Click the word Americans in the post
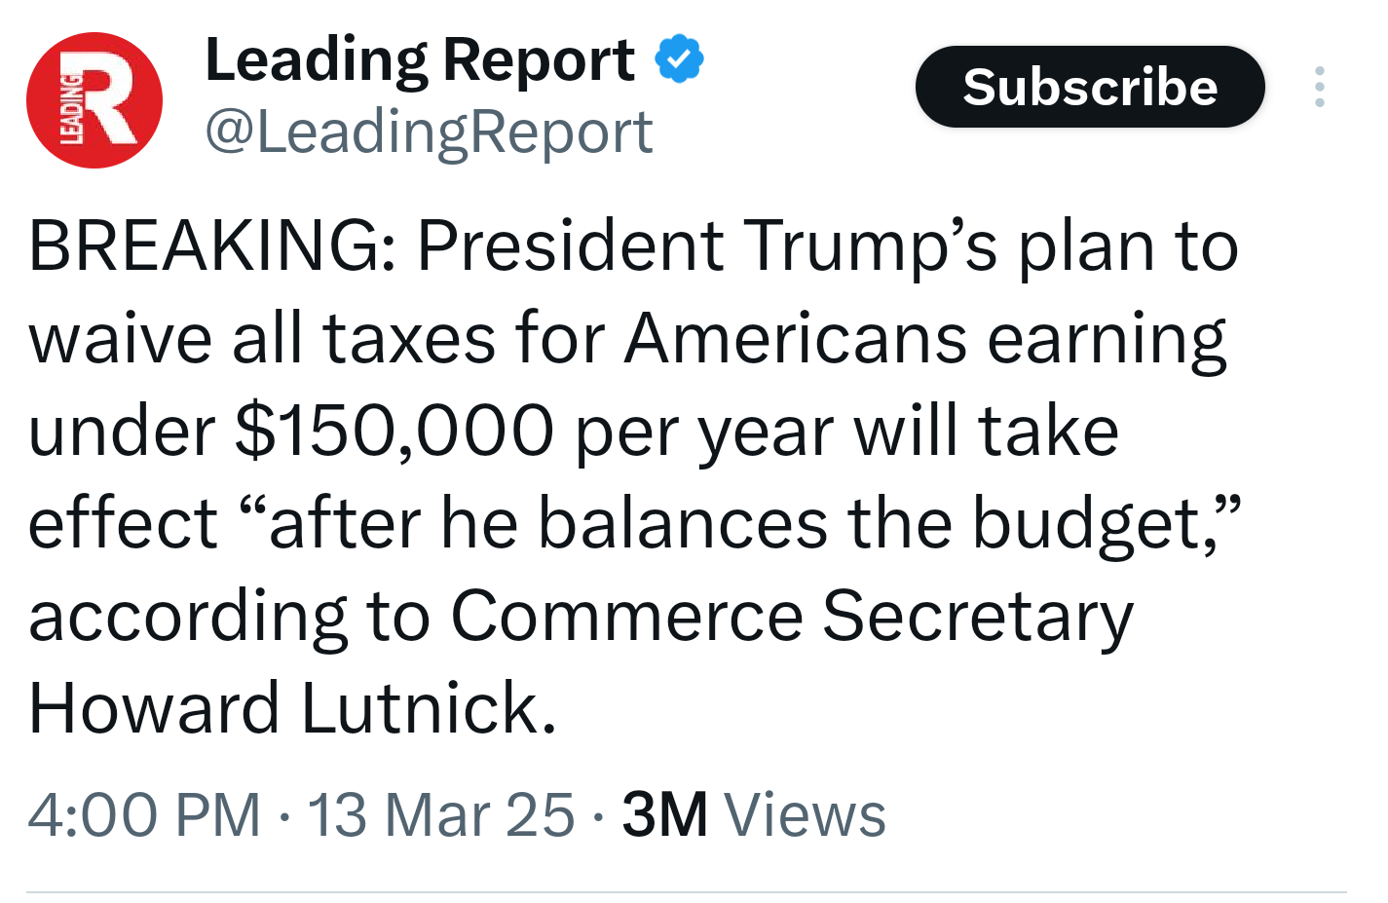Screen dimensions: 1388x903 (x=795, y=338)
